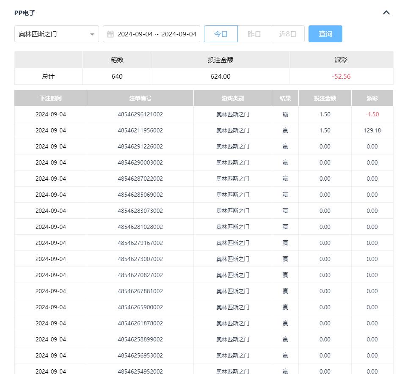Click the 输 result in first row
Viewport: 405px width, 374px height.
click(x=285, y=114)
